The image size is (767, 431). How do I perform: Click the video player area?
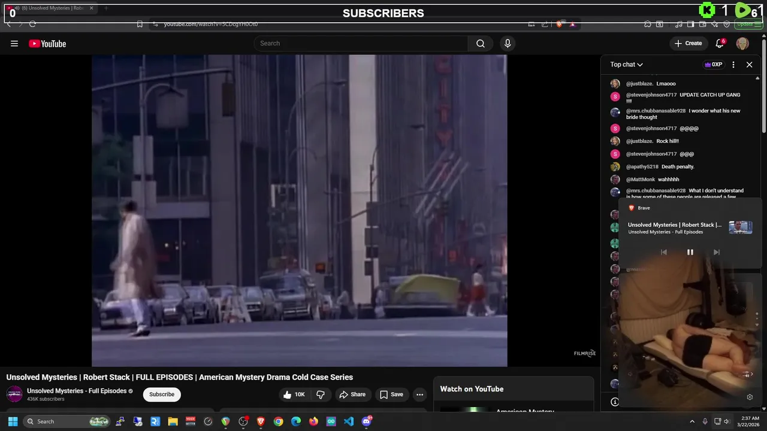pos(299,210)
